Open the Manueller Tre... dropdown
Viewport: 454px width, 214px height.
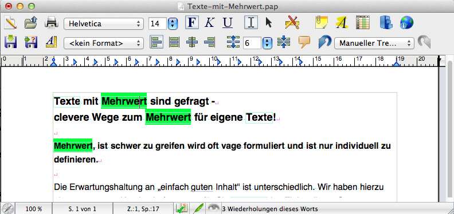(x=374, y=43)
